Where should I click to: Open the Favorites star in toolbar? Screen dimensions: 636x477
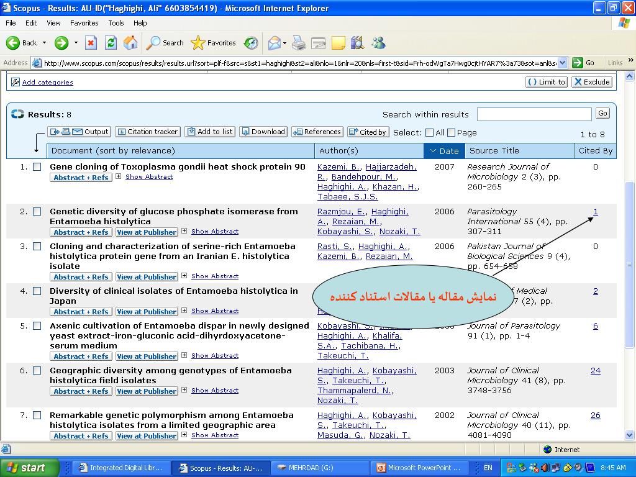point(214,43)
